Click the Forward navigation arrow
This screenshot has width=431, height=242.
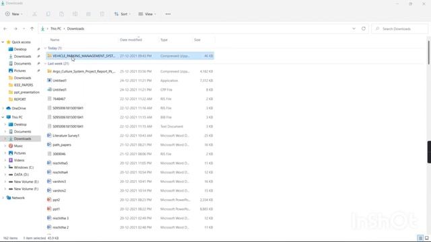15,29
